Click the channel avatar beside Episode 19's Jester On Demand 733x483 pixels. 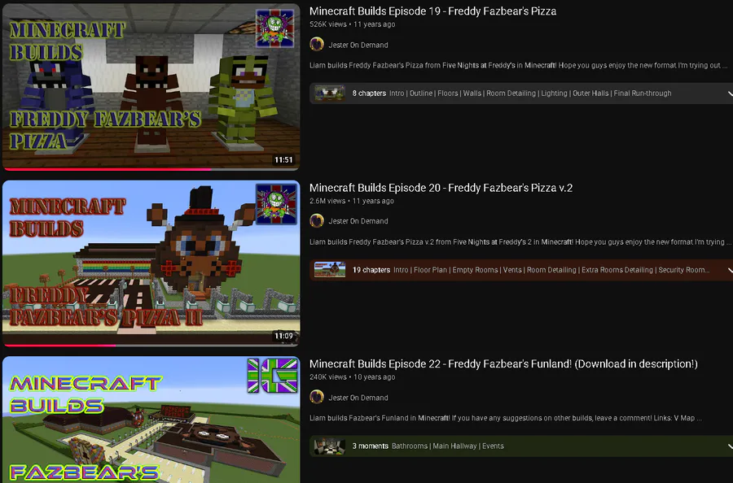coord(317,45)
